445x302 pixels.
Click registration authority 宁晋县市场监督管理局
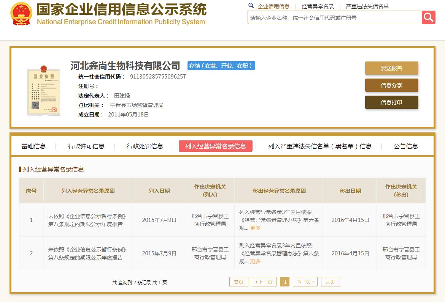coord(137,105)
